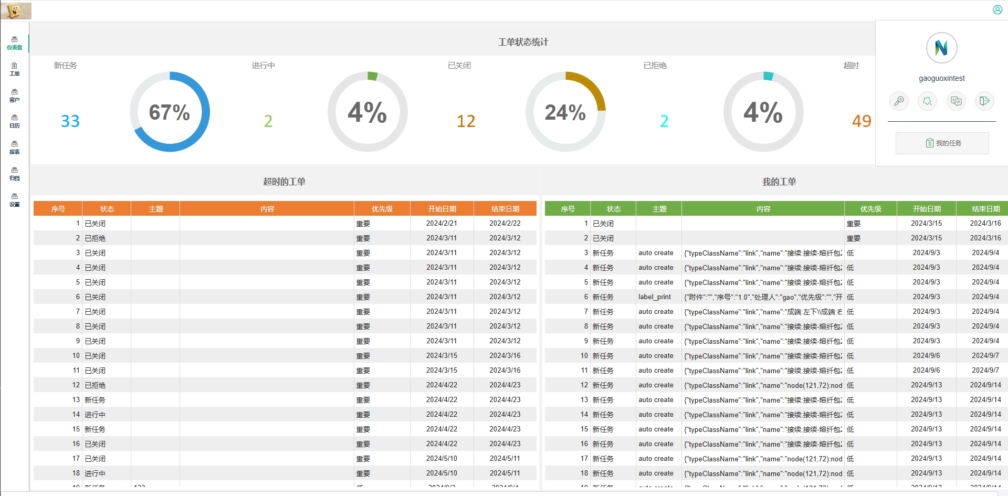The width and height of the screenshot is (1008, 496).
Task: Click the key (change password) icon
Action: coord(899,101)
